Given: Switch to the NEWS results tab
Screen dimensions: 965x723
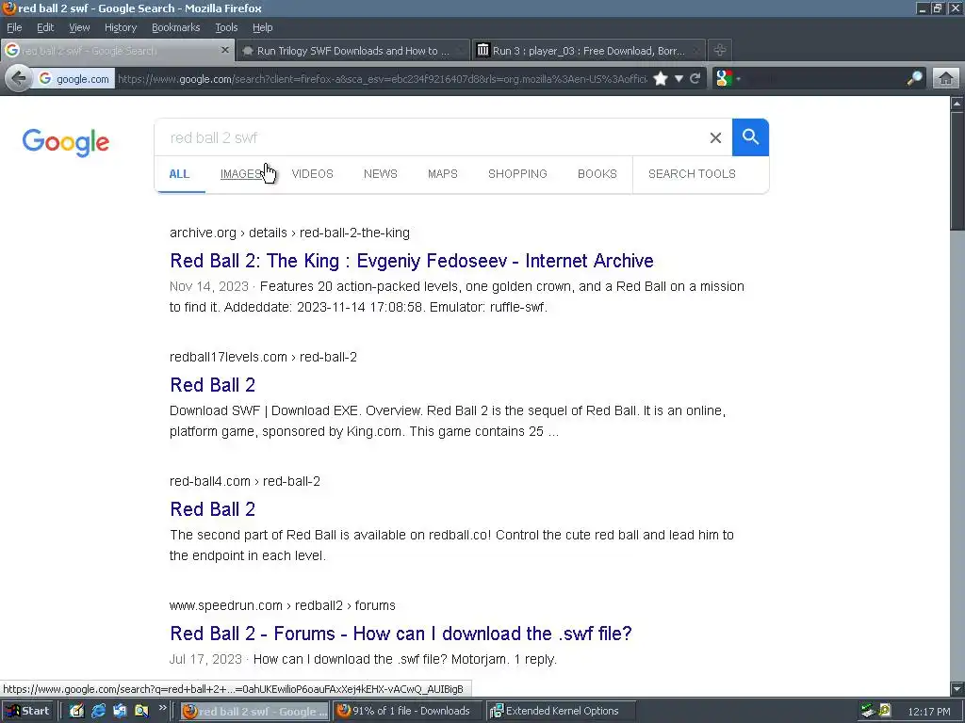Looking at the screenshot, I should [381, 174].
